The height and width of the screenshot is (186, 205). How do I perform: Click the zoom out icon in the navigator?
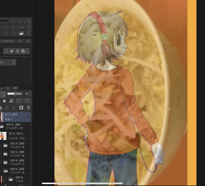pyautogui.click(x=13, y=21)
